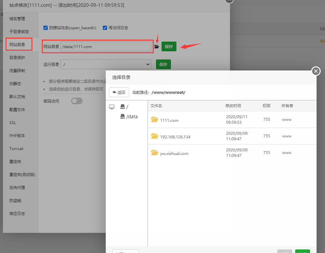Open 目录保护 tab

[17, 58]
